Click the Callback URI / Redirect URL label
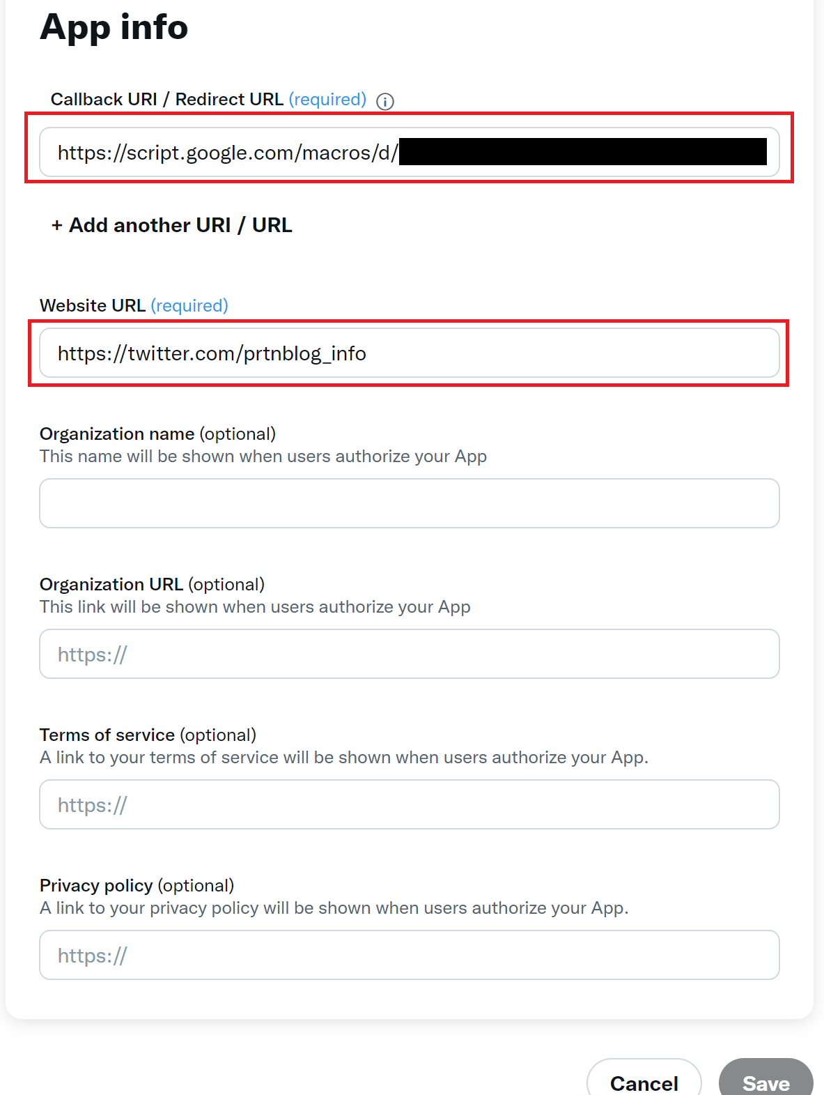 [x=167, y=99]
